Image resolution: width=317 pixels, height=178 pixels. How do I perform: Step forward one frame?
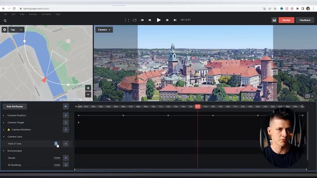click(167, 20)
